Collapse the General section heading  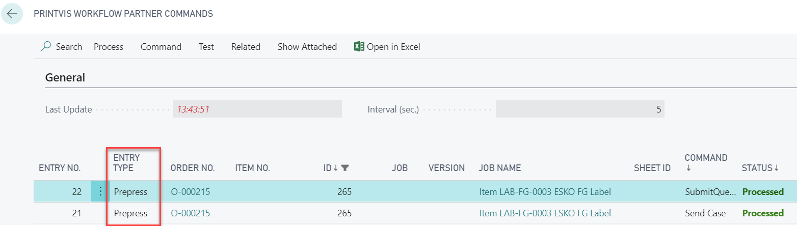[x=65, y=77]
